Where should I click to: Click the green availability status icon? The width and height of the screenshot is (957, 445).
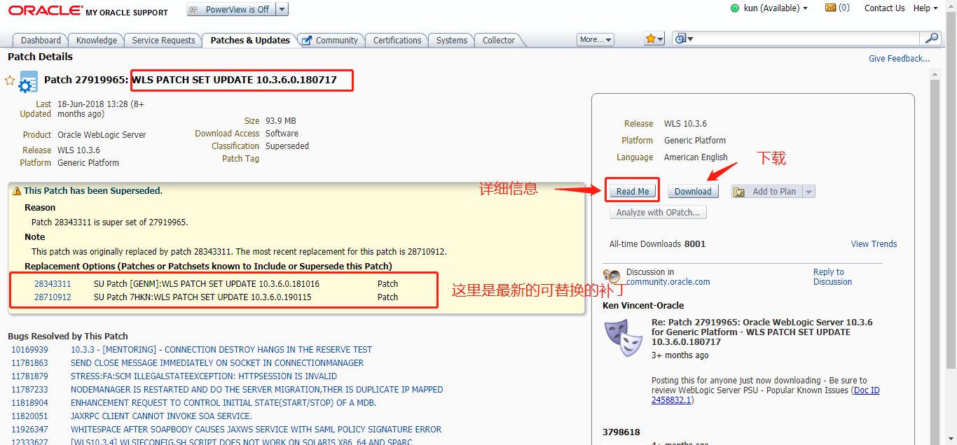click(735, 8)
